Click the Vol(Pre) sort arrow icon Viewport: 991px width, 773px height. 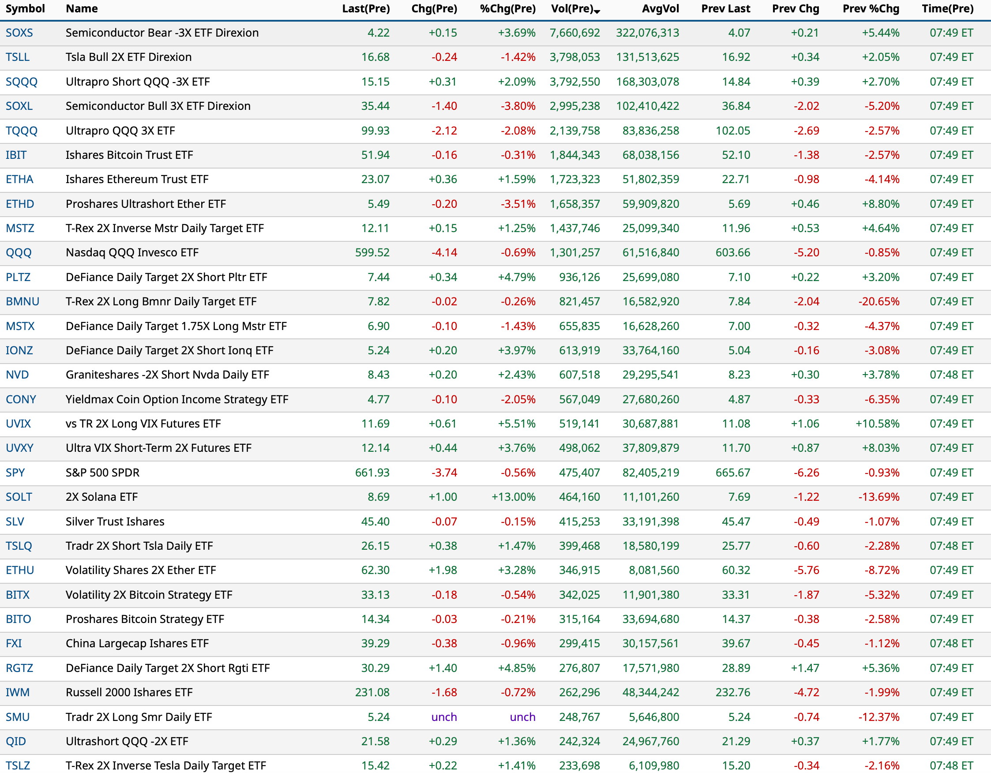[x=597, y=11]
